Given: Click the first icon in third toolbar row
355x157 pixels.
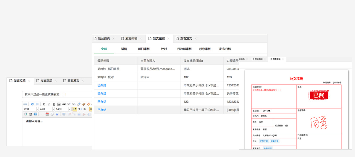Looking at the screenshot, I should 26,114.
